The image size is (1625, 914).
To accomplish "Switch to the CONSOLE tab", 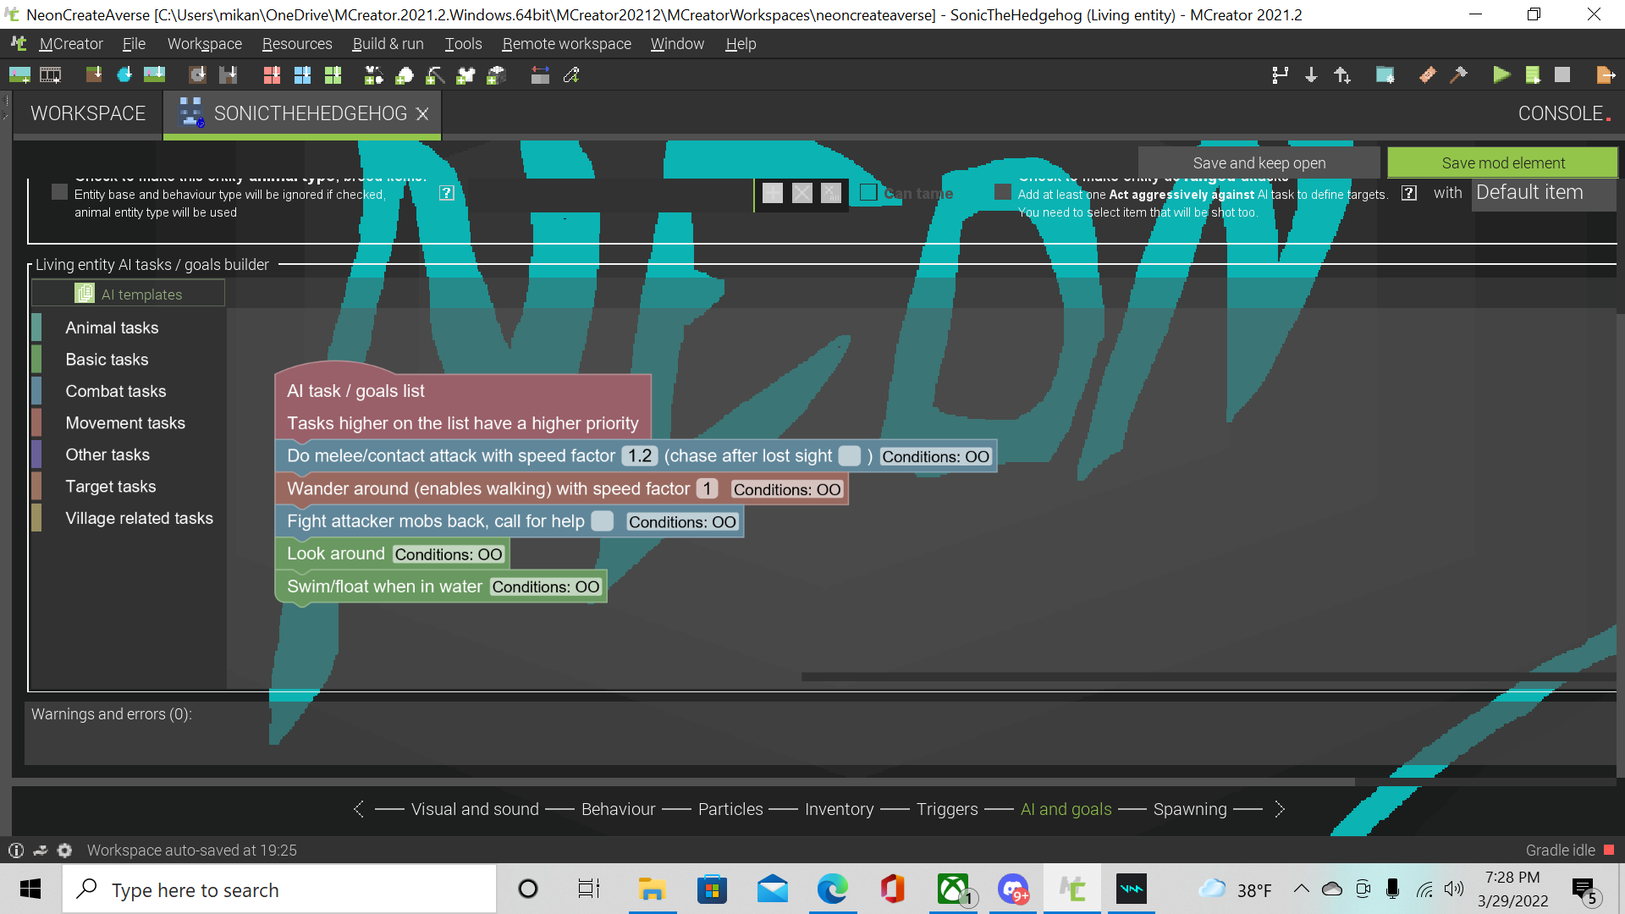I will (1562, 113).
